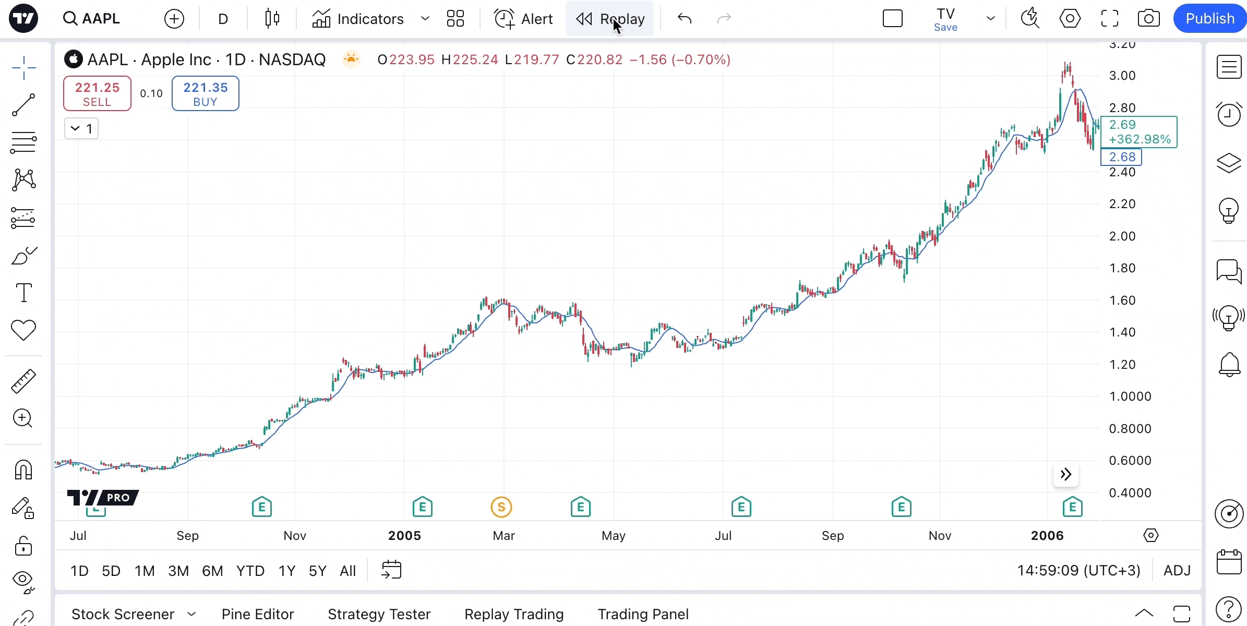Open the Fibonacci retracement tool
Viewport: 1247px width, 626px height.
23,142
